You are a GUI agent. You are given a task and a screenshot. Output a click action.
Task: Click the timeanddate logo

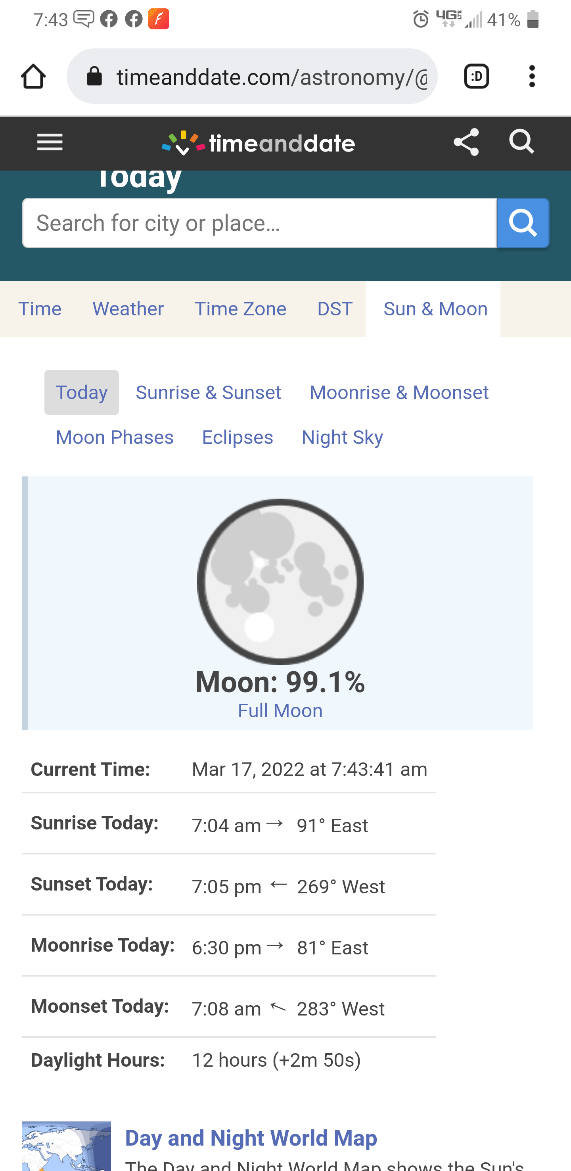(259, 144)
